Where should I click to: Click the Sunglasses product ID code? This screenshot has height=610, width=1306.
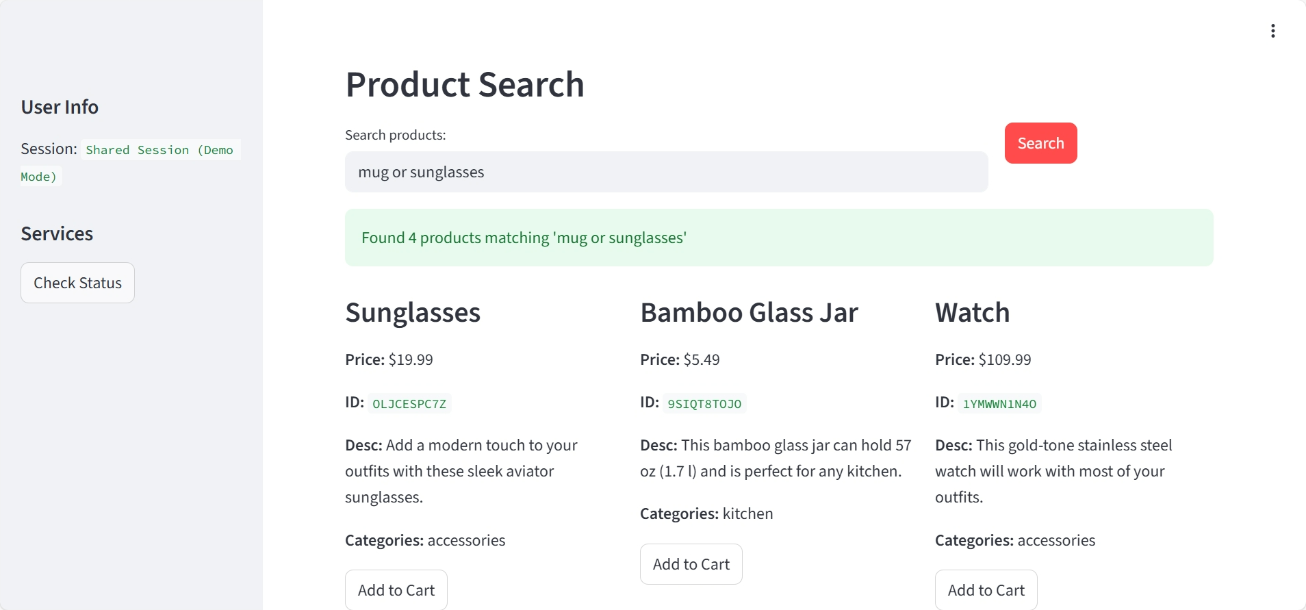(409, 404)
